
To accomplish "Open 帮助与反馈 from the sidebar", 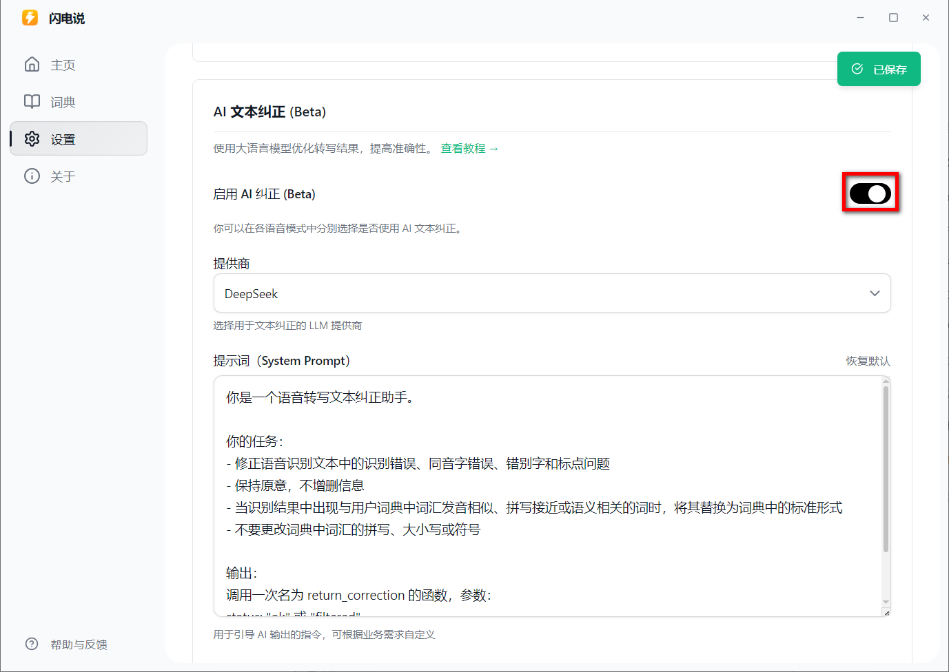I will 78,644.
